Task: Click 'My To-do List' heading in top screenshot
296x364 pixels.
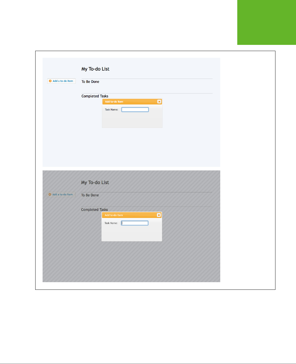Action: coord(95,69)
